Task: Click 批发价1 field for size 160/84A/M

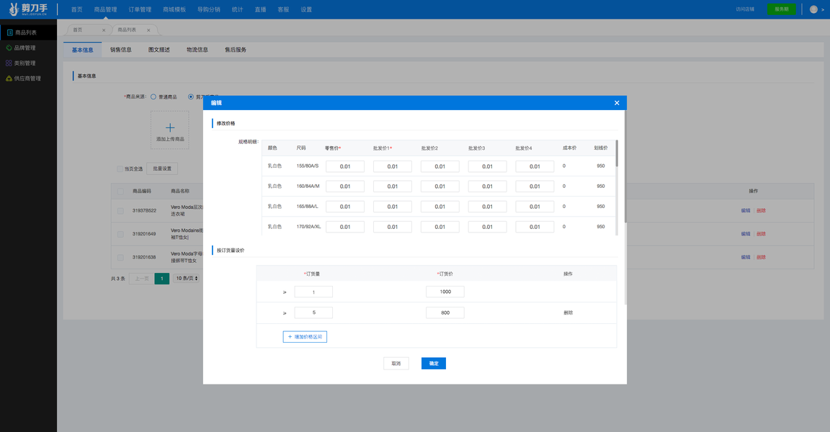Action: pyautogui.click(x=392, y=186)
